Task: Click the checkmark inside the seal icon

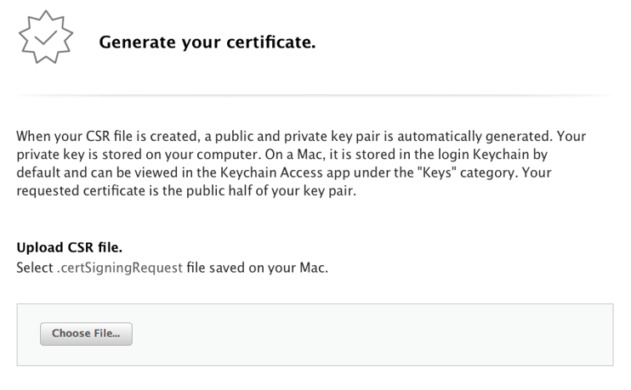Action: (45, 37)
